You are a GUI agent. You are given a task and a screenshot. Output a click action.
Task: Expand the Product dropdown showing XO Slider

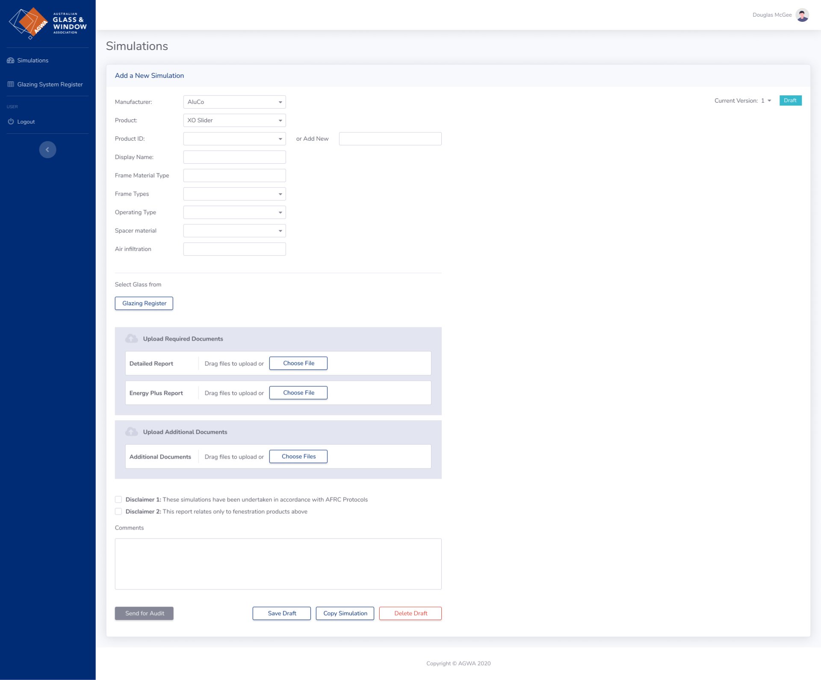234,121
